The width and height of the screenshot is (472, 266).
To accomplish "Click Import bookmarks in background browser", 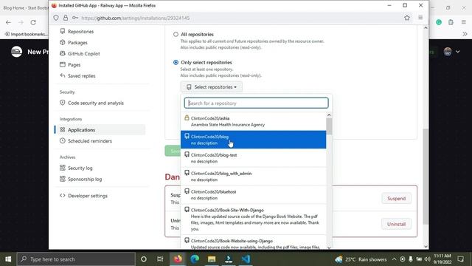I will click(26, 34).
